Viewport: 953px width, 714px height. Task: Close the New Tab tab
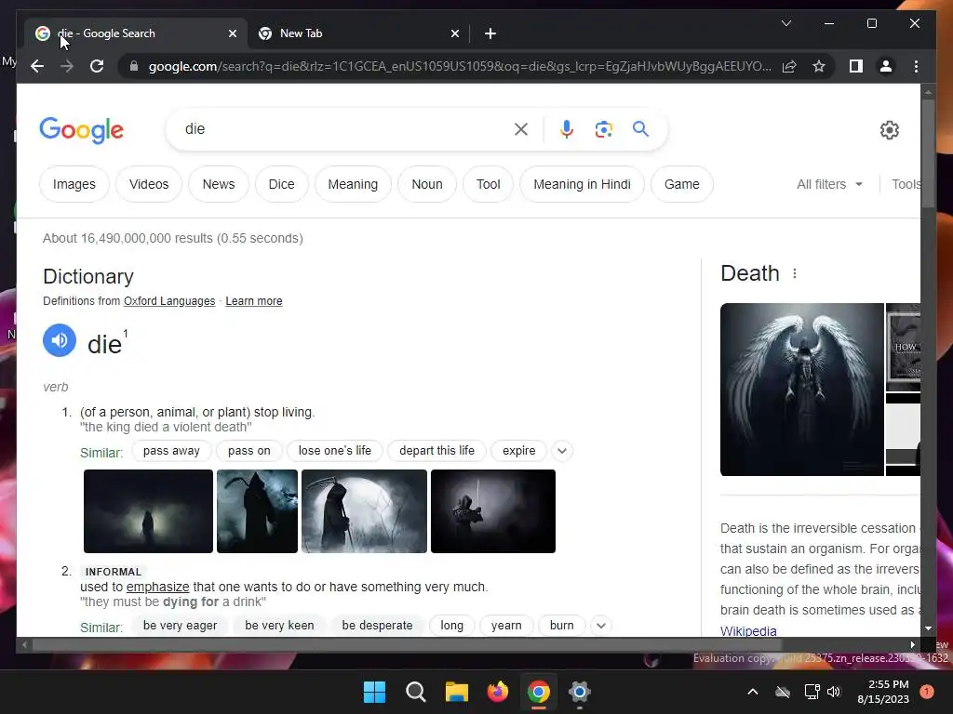point(454,33)
